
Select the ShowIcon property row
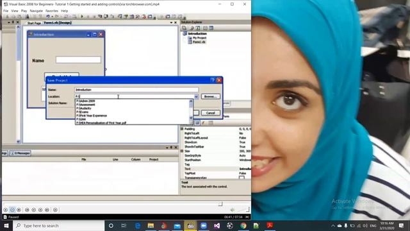tap(216, 142)
